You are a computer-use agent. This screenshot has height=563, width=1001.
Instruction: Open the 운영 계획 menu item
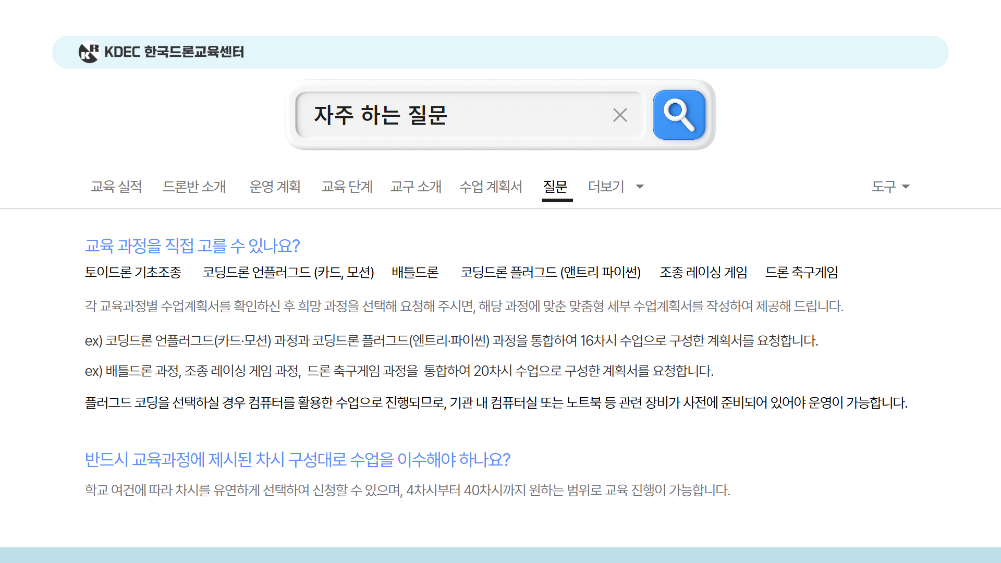275,187
